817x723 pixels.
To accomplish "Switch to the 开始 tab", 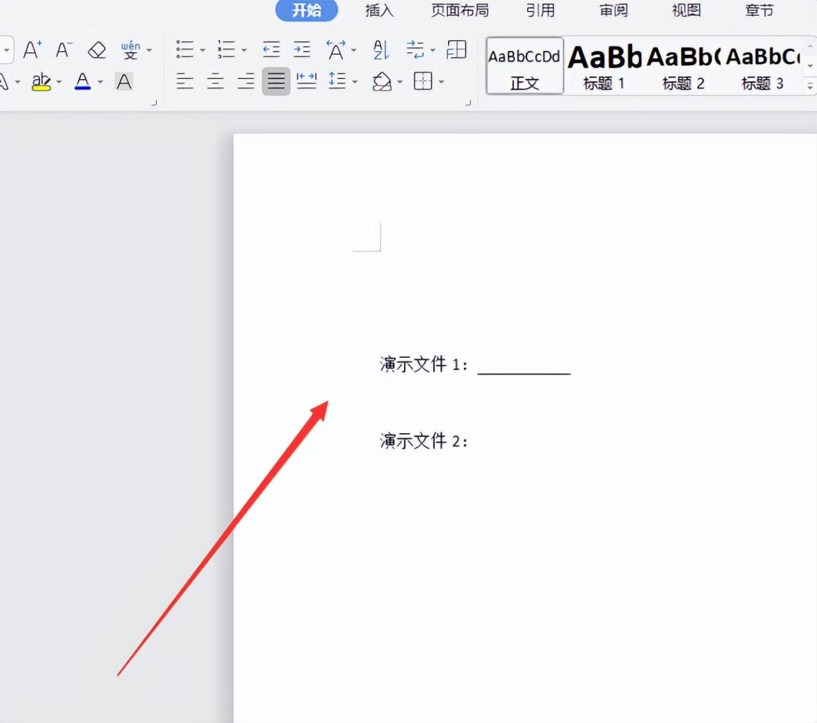I will [x=307, y=10].
